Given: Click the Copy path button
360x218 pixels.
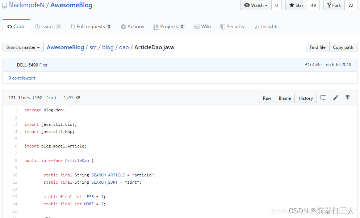Looking at the screenshot, I should [x=343, y=47].
